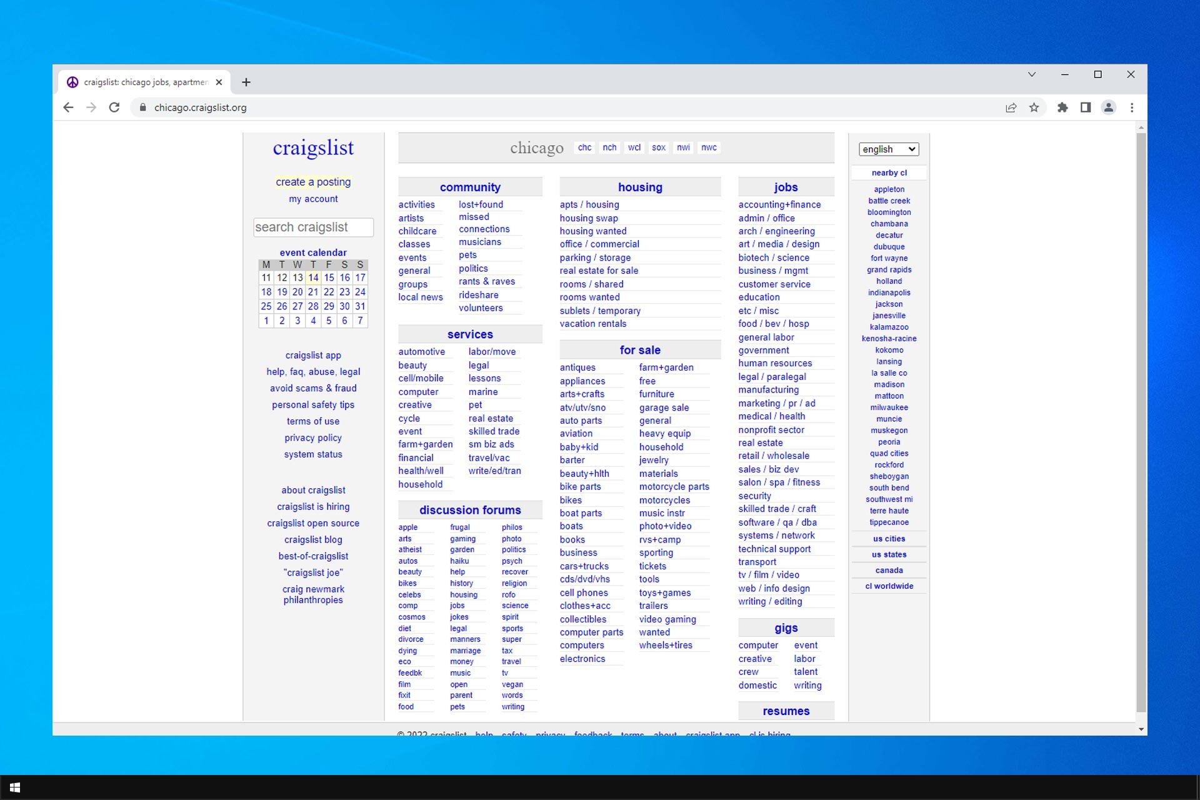Open rideshare in community
Viewport: 1200px width, 800px height.
coord(479,295)
